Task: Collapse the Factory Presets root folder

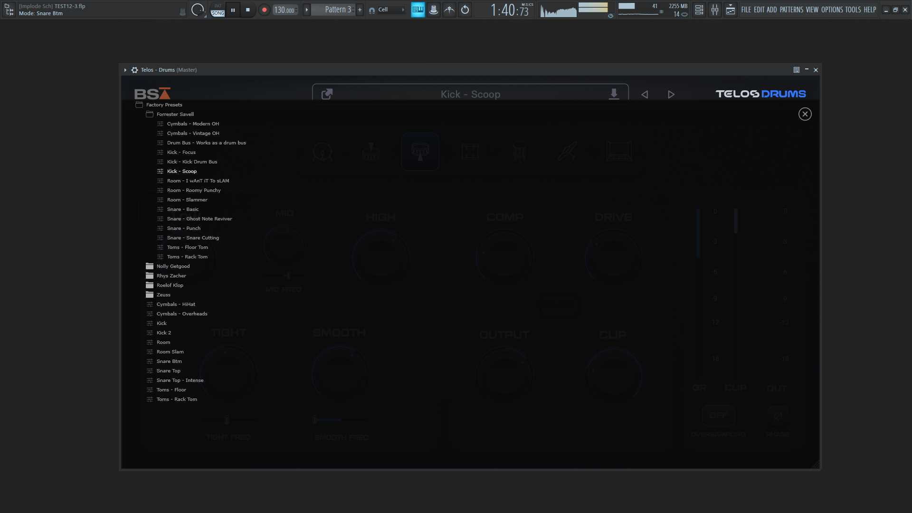Action: (139, 104)
